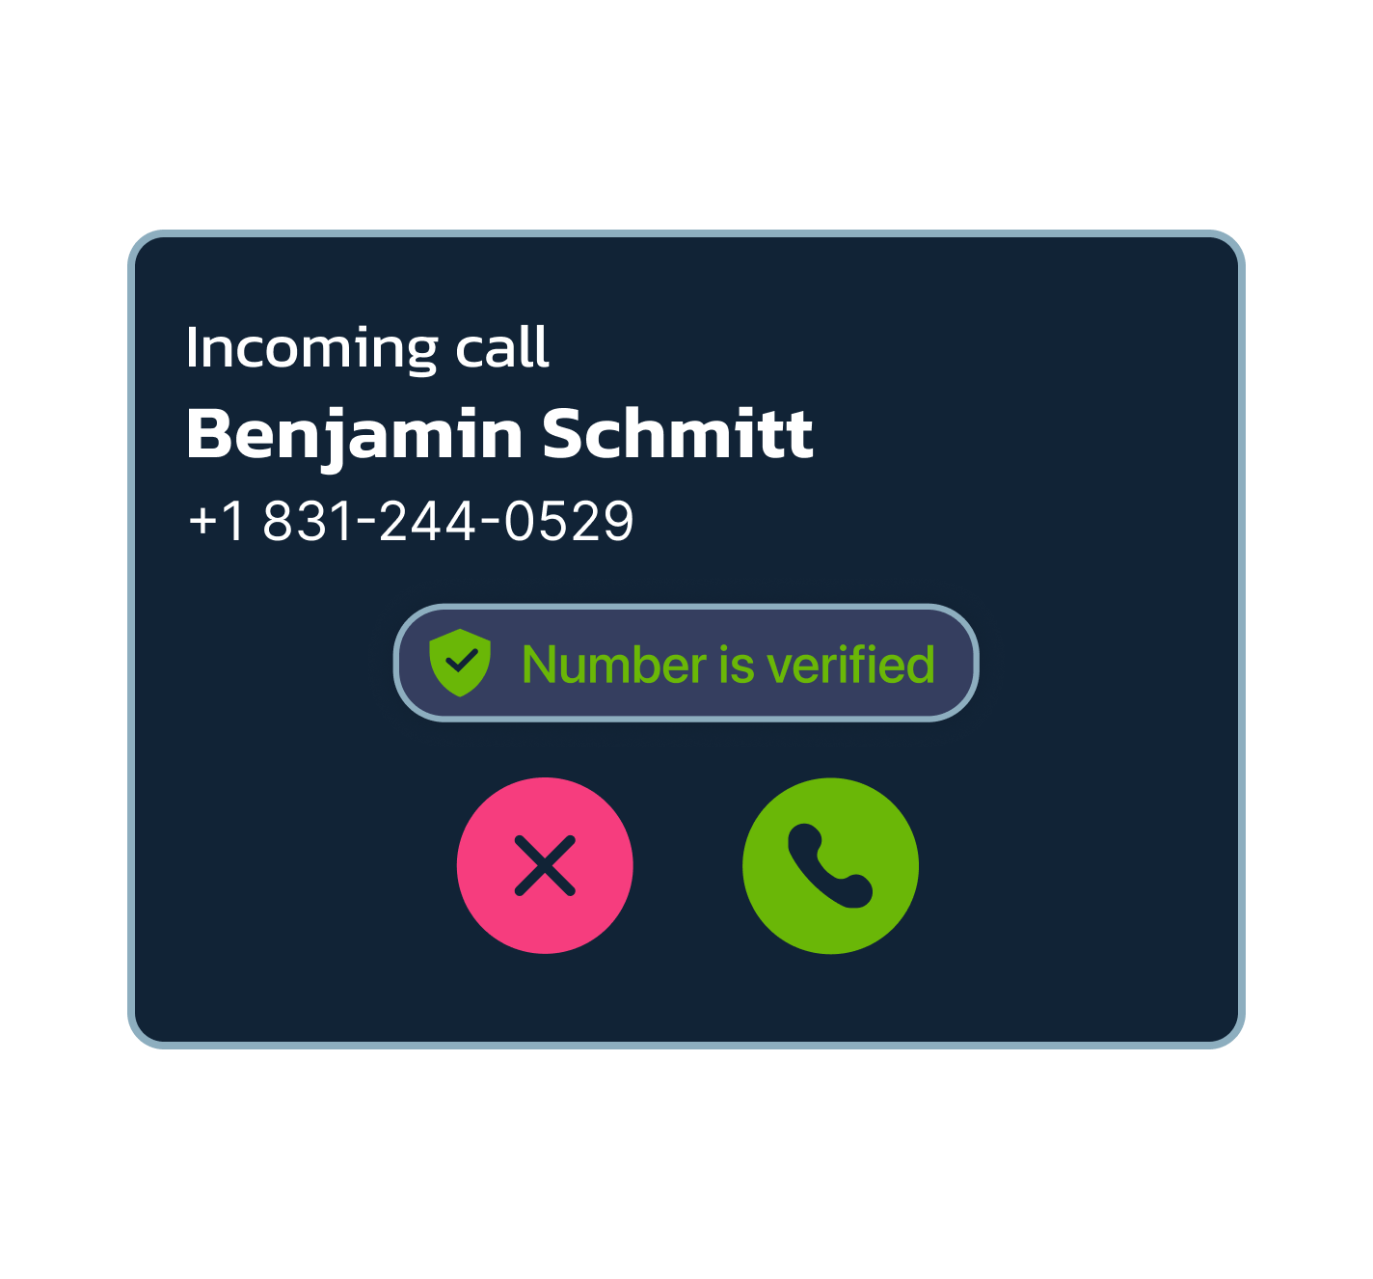Click the last four digits 0529
The height and width of the screenshot is (1279, 1373).
[569, 521]
